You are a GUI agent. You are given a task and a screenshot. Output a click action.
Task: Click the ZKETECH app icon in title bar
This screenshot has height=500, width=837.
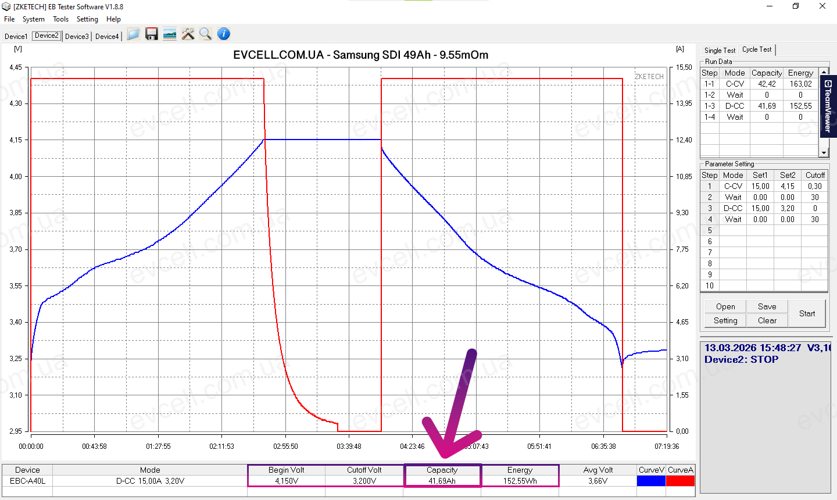(x=6, y=6)
